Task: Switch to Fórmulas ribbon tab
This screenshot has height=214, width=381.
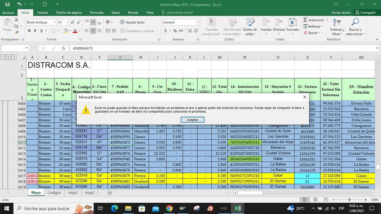Action: [x=96, y=13]
